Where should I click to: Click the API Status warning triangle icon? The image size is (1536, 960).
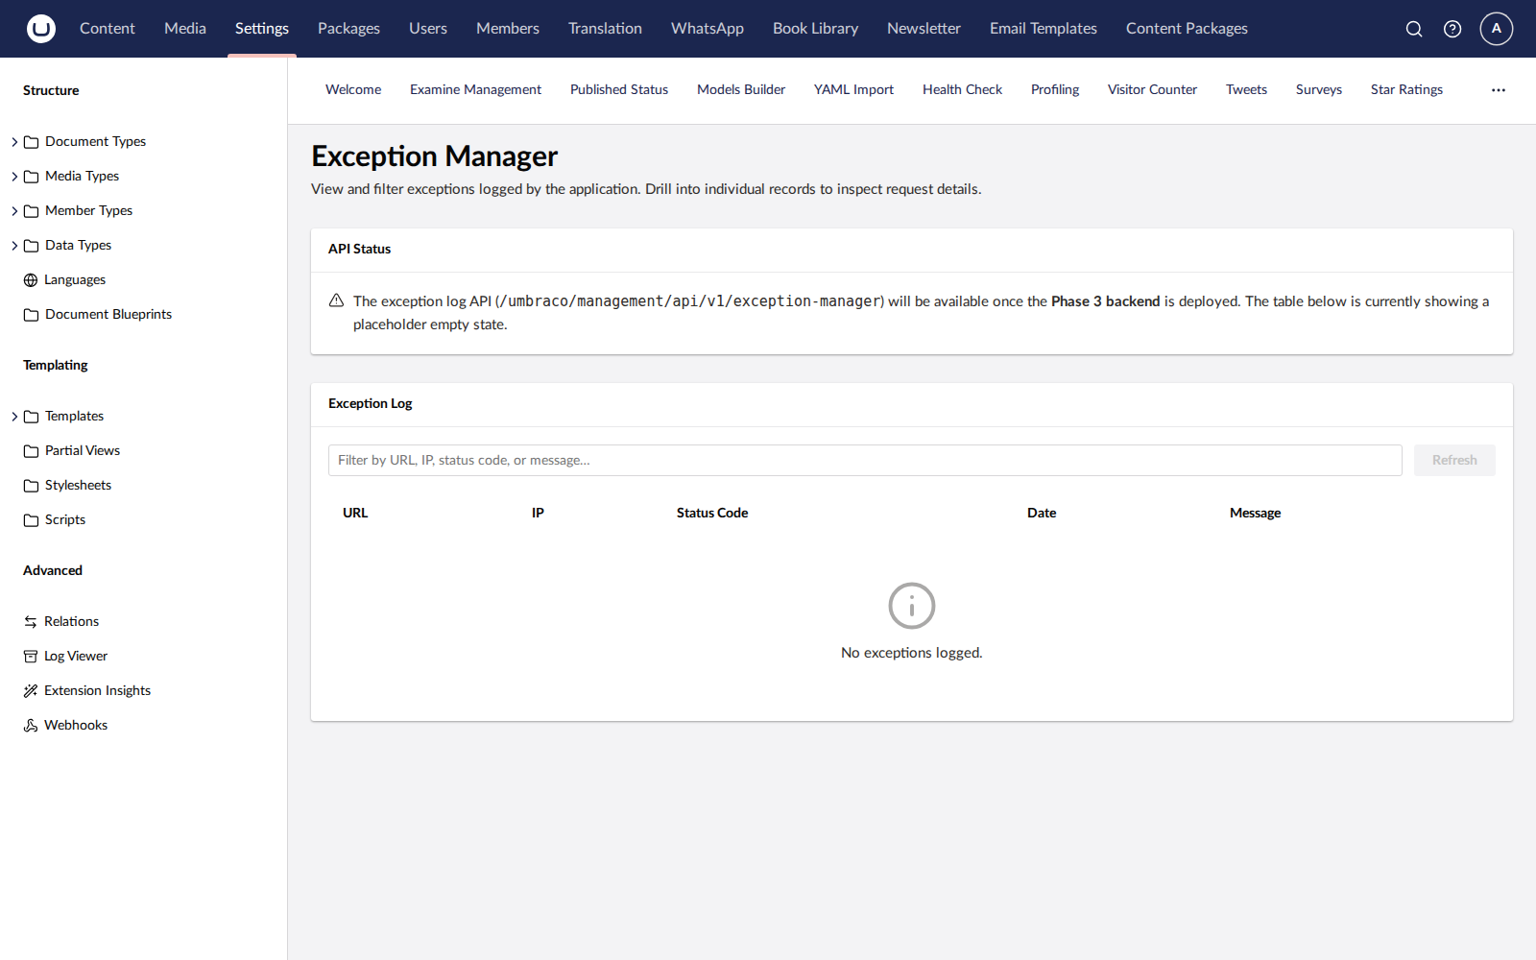point(336,300)
